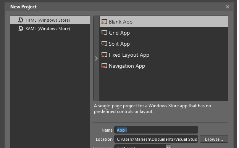Click the Location path text field

pos(156,139)
